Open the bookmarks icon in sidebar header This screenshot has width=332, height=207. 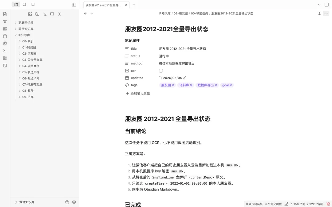click(33, 4)
